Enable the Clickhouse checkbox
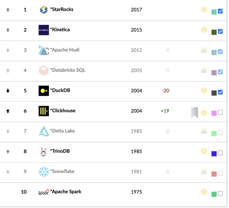229x208 pixels. [x=220, y=112]
